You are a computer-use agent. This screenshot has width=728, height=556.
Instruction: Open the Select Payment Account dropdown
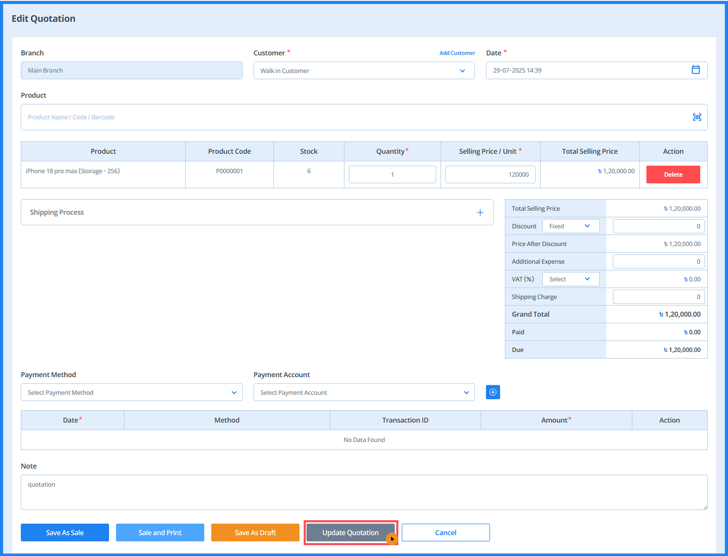pyautogui.click(x=364, y=393)
